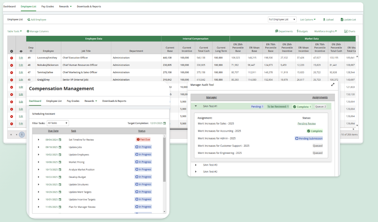Select page 1 in the pager
Screen dimensions: 378x222
22,135
